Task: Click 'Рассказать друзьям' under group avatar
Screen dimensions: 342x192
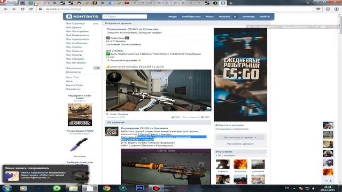Action: tap(240, 144)
